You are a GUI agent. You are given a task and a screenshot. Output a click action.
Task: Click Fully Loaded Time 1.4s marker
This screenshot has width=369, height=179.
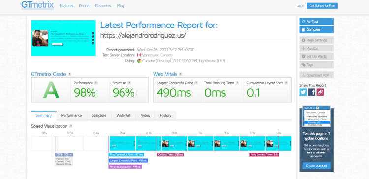[265, 154]
